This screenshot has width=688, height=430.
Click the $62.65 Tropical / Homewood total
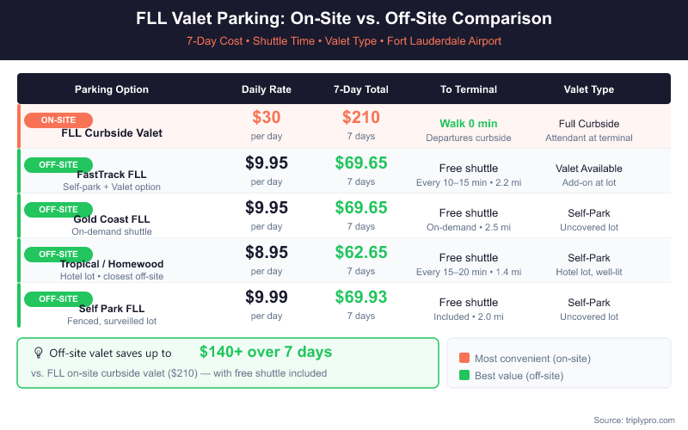pos(361,252)
